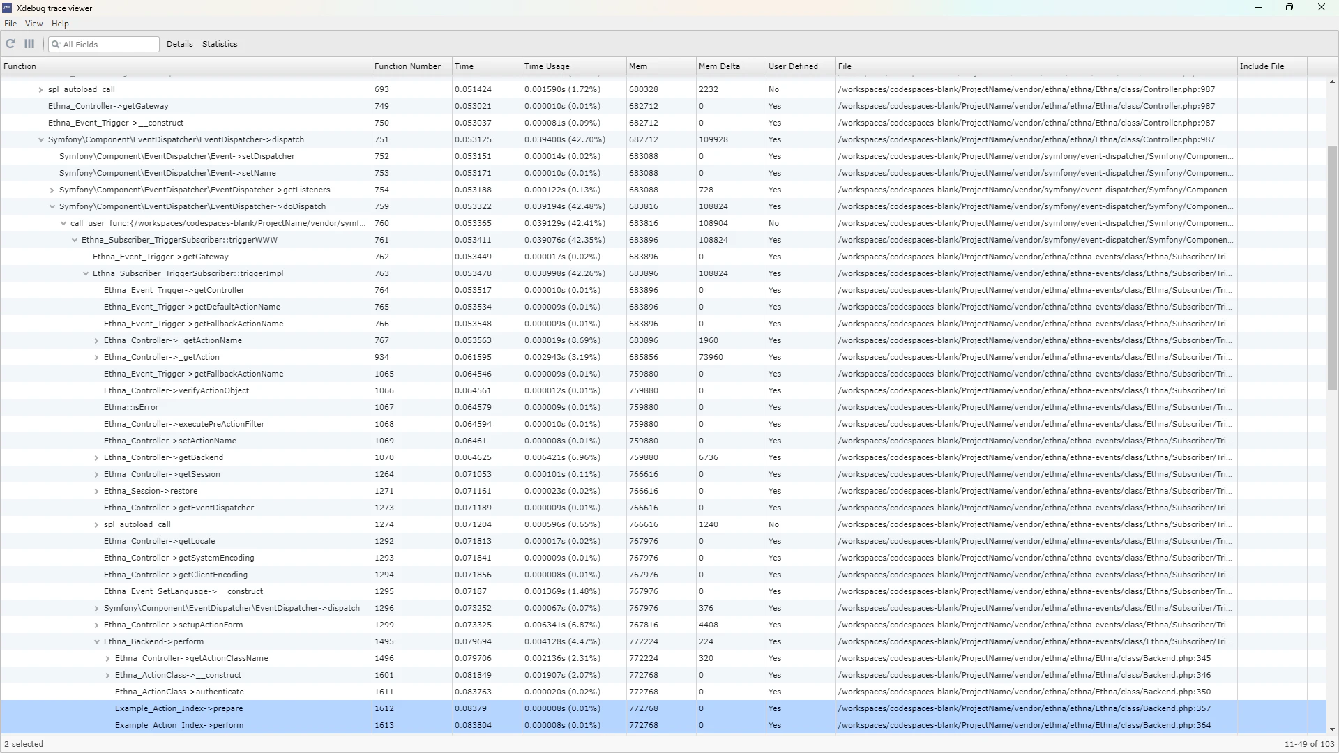Viewport: 1339px width, 753px height.
Task: Expand the spl_autoload_call row 693
Action: coord(40,89)
